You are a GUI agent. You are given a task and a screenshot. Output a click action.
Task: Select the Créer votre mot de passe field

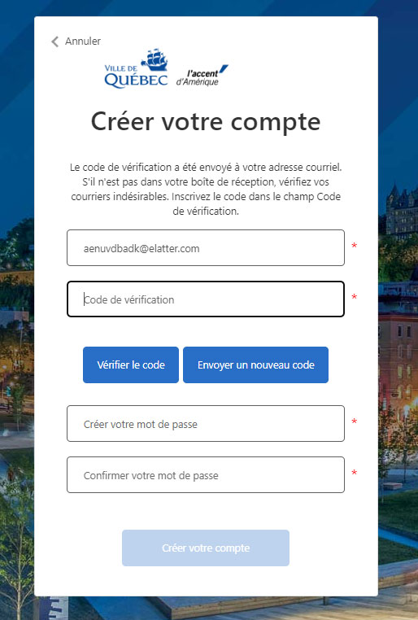click(x=206, y=423)
